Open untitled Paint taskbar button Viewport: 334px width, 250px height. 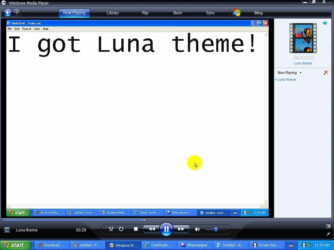coord(87,245)
